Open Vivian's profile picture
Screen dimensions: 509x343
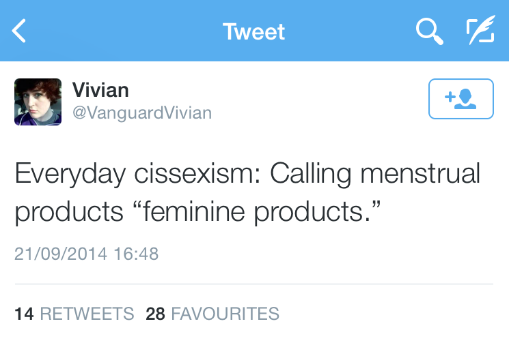coord(38,102)
